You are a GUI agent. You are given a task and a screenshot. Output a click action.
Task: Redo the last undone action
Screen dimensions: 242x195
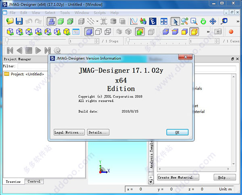38,21
